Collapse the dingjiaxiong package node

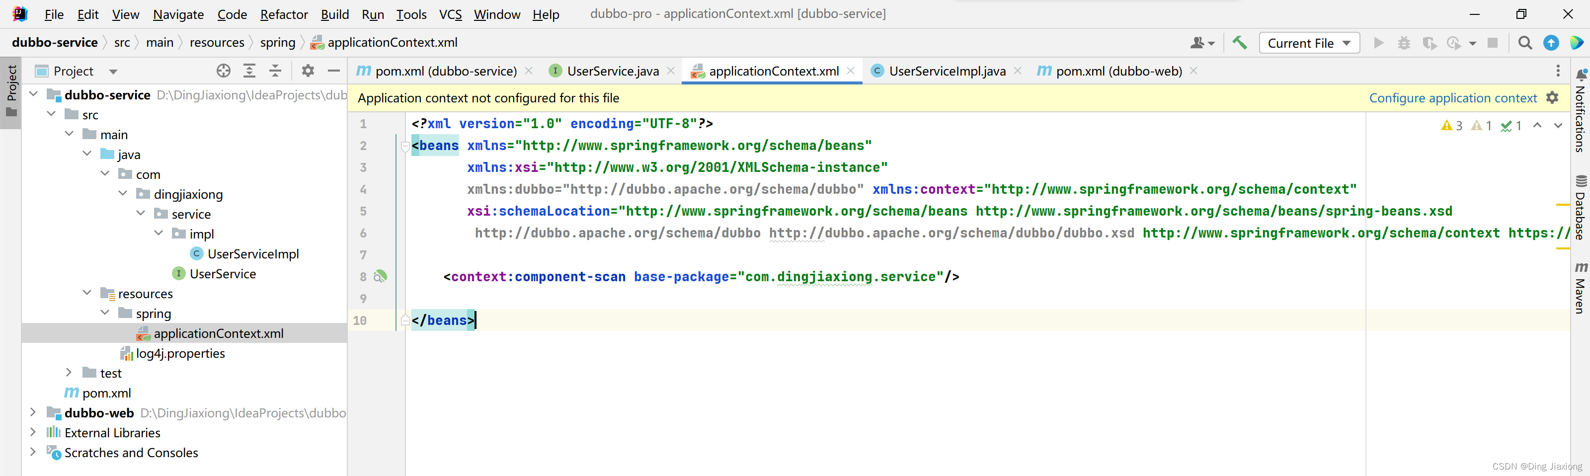pos(123,193)
